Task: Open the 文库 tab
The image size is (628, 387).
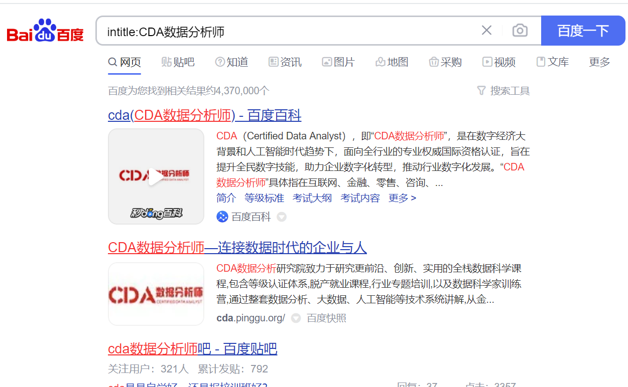Action: (x=553, y=62)
